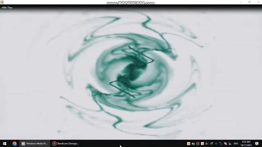This screenshot has height=147, width=262.
Task: Open the Windows Start menu
Action: coord(5,143)
